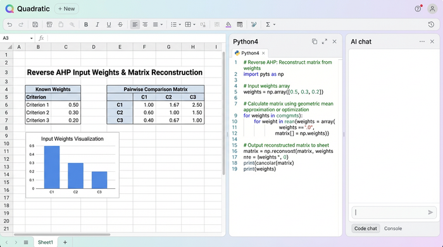The width and height of the screenshot is (443, 247).
Task: Click the cell borders grid icon
Action: click(x=188, y=25)
